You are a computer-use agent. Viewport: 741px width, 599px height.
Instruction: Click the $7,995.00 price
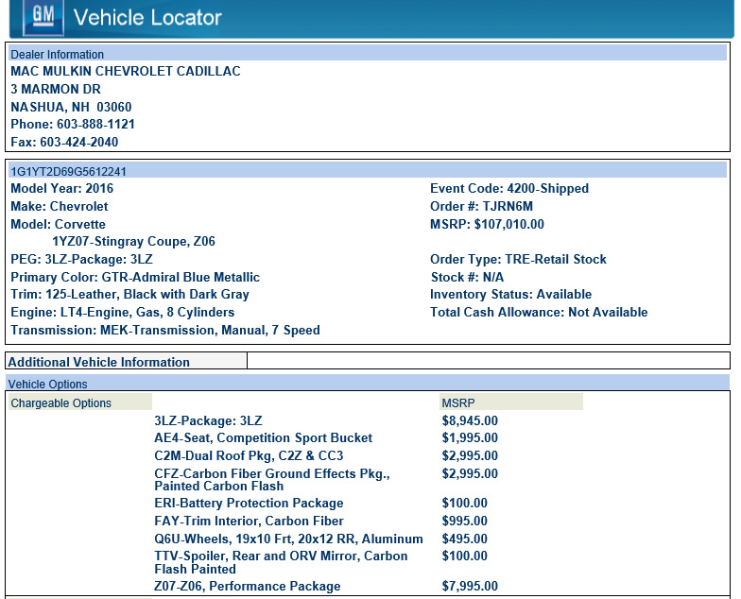click(470, 586)
